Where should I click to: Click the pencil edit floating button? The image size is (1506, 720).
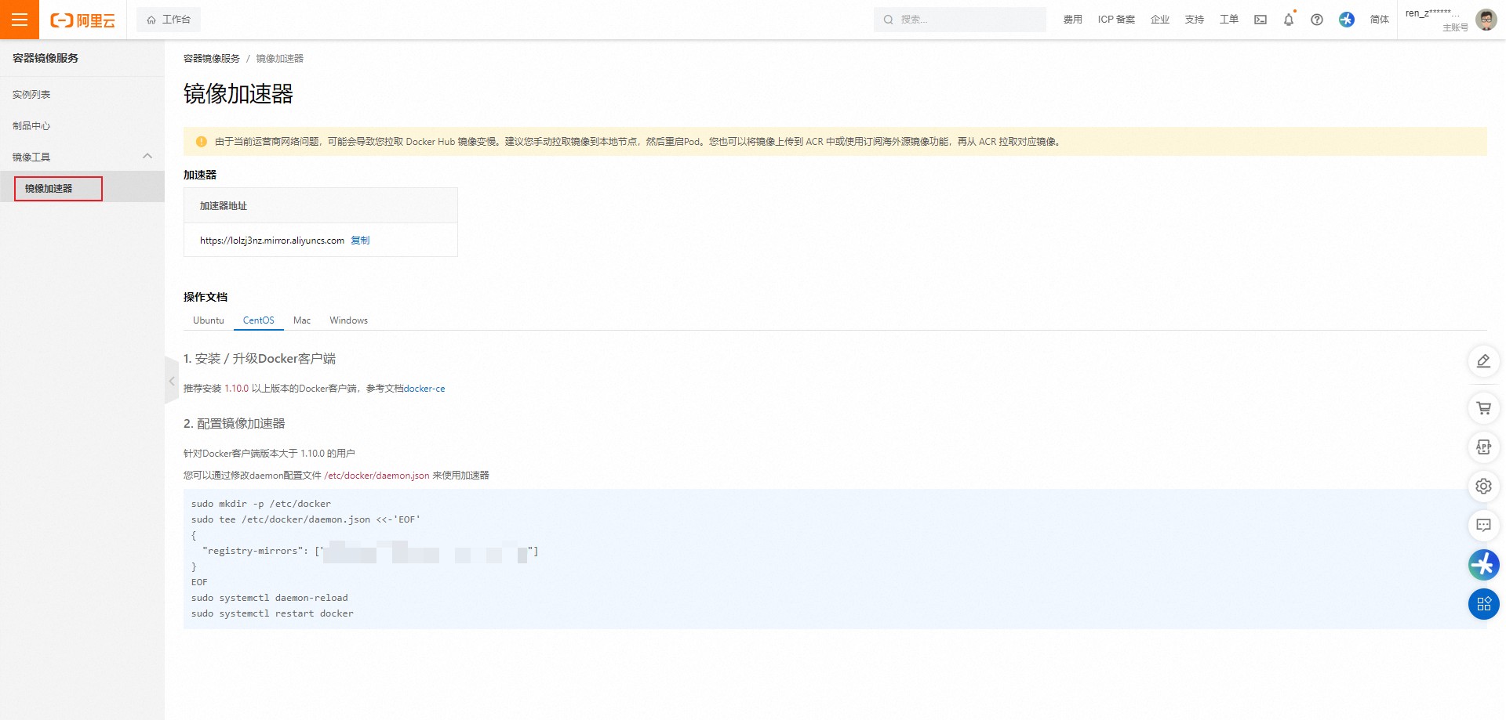pyautogui.click(x=1483, y=361)
